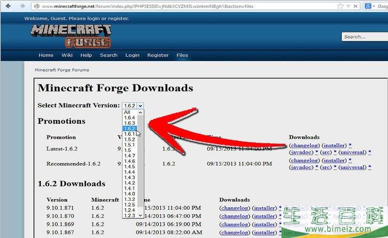Select version 1.4.3 in the list
Viewport: 388px width, 238px height.
(130, 177)
